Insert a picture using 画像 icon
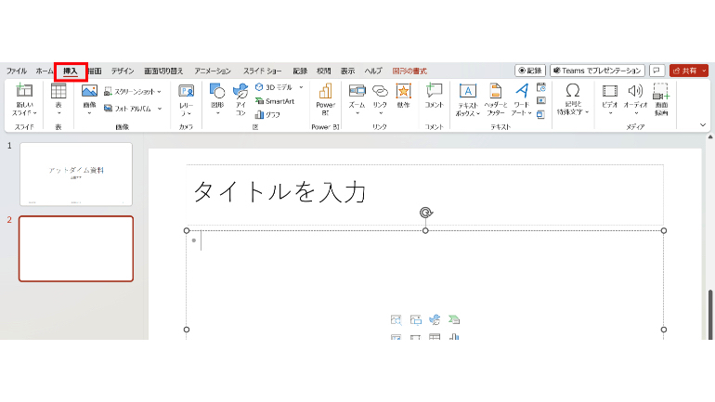This screenshot has width=715, height=402. pyautogui.click(x=89, y=91)
